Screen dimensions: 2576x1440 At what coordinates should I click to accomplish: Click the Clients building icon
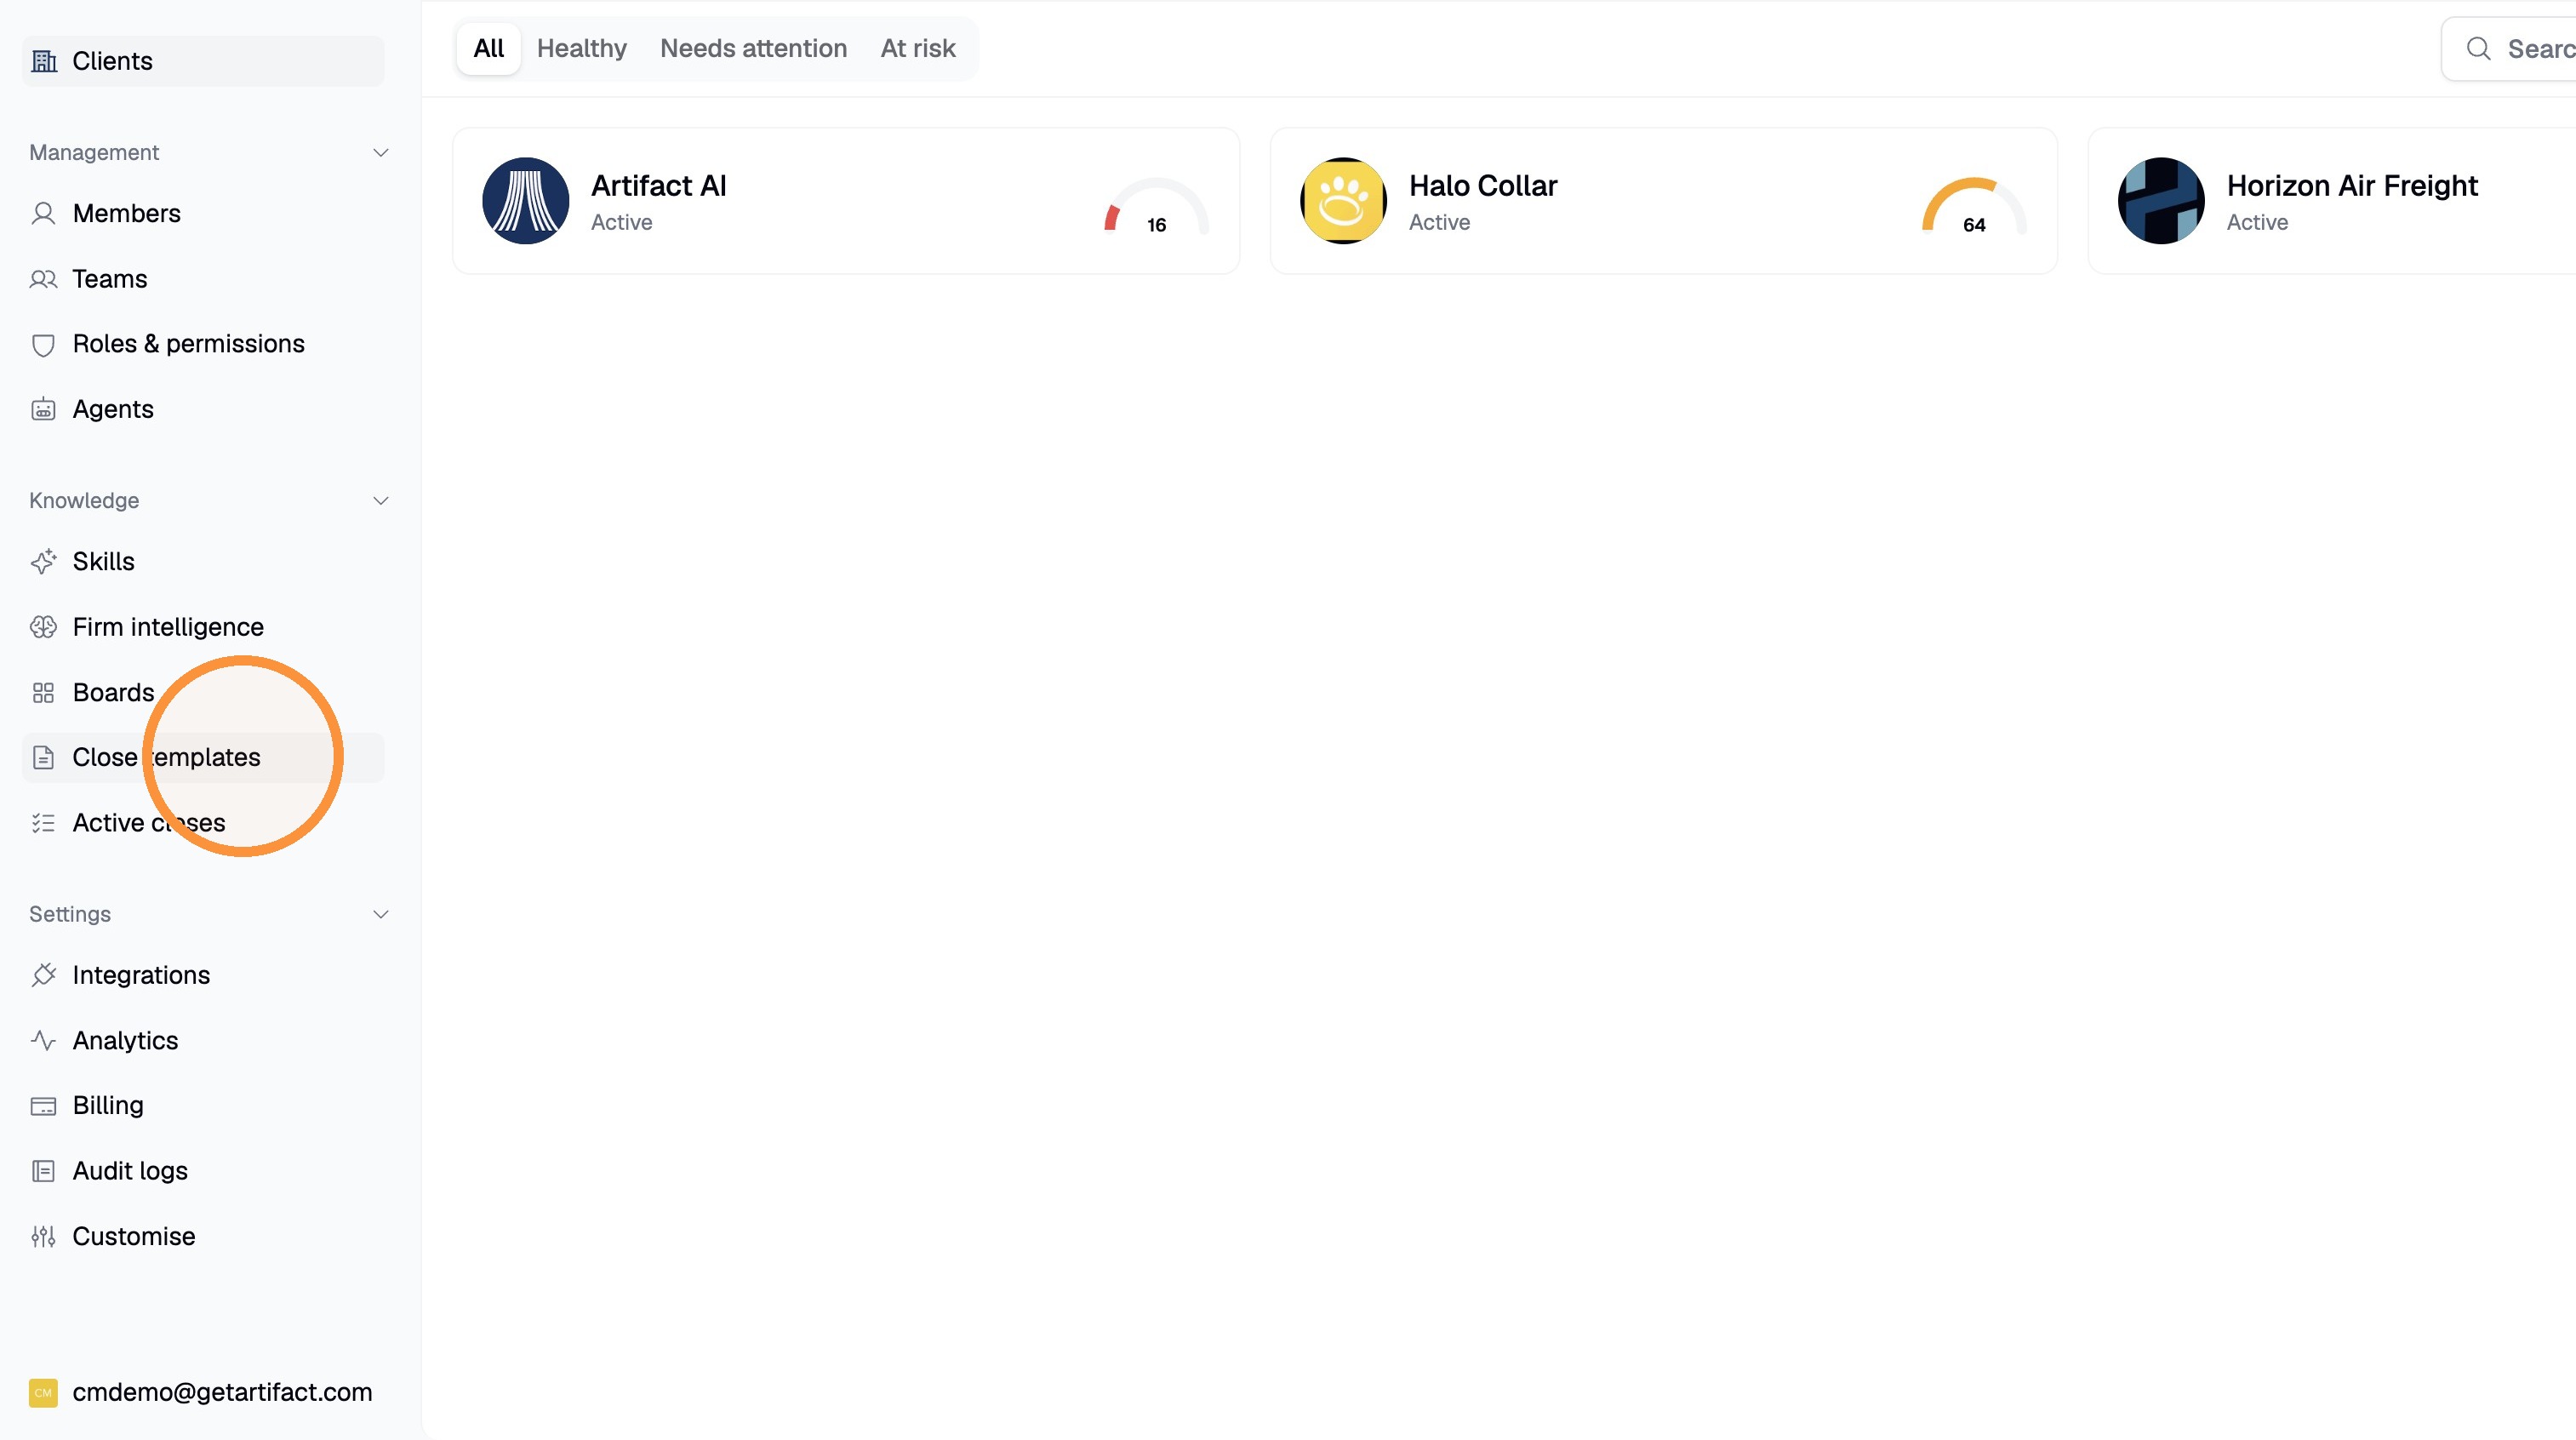tap(44, 61)
